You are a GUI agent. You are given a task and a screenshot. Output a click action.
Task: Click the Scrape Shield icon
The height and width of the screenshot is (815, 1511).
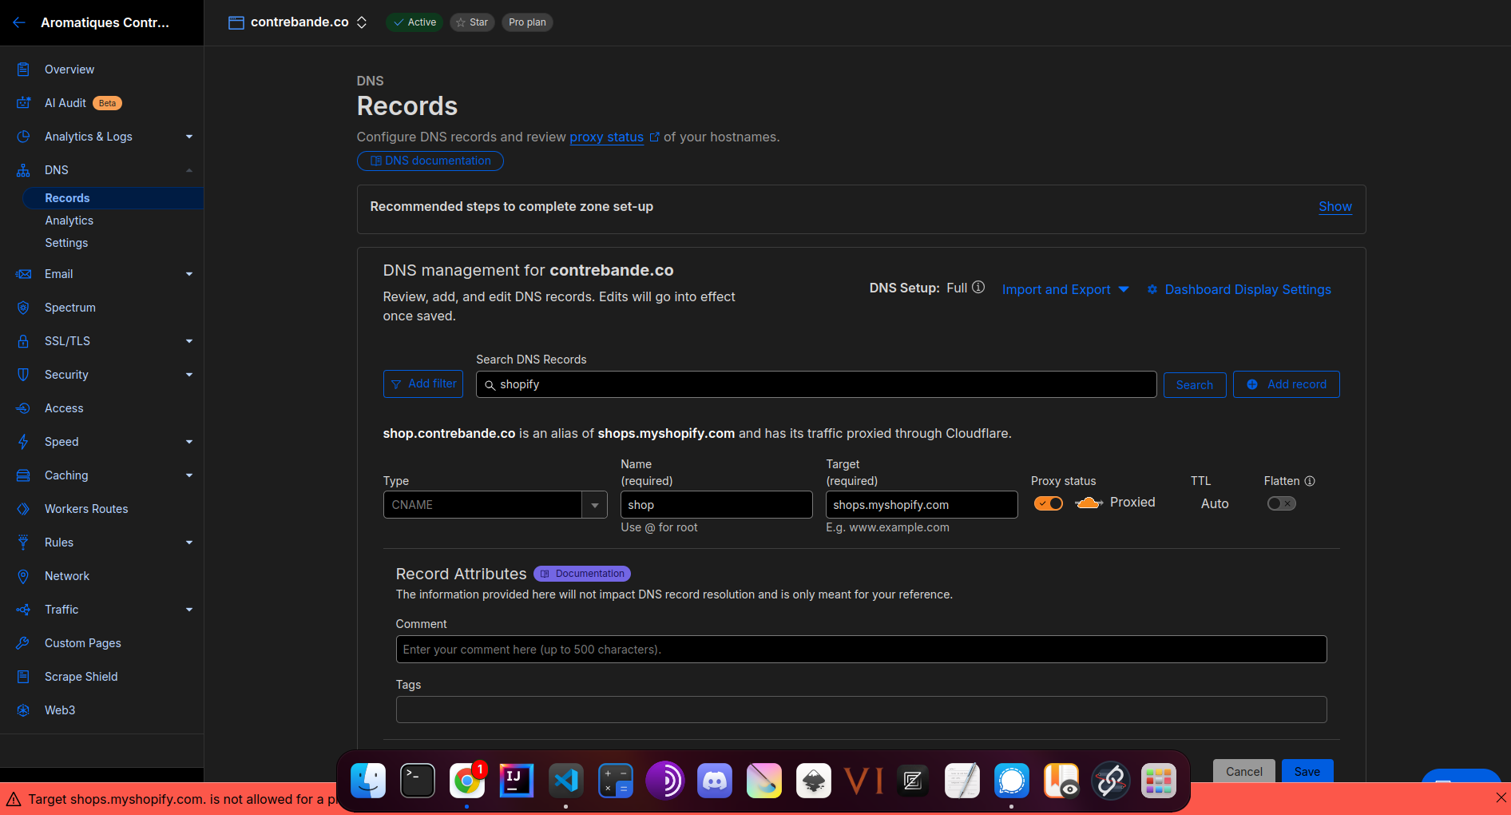pyautogui.click(x=23, y=677)
